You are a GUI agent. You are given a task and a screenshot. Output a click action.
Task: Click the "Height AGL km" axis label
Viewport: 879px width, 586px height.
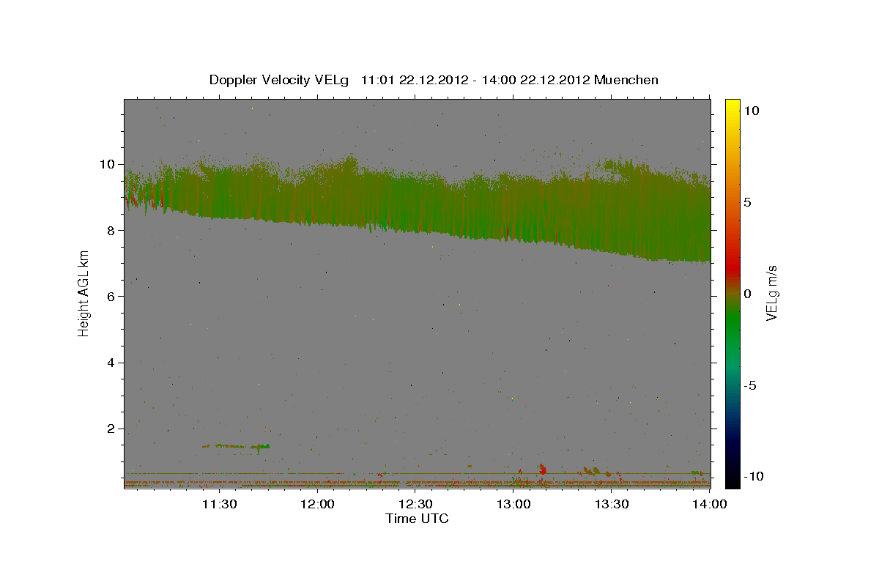[x=84, y=293]
